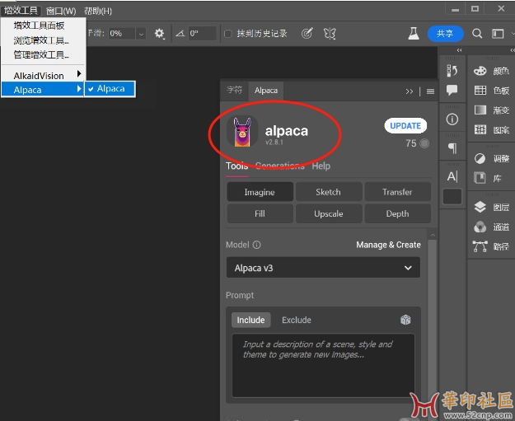The image size is (515, 421).
Task: Switch prompt to Exclude mode
Action: coord(297,320)
